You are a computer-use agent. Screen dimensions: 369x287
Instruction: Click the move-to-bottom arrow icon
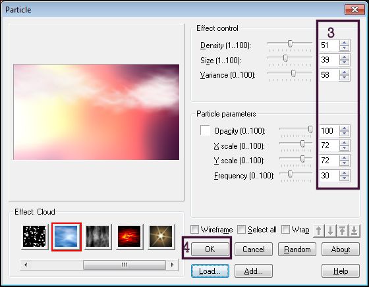point(355,230)
